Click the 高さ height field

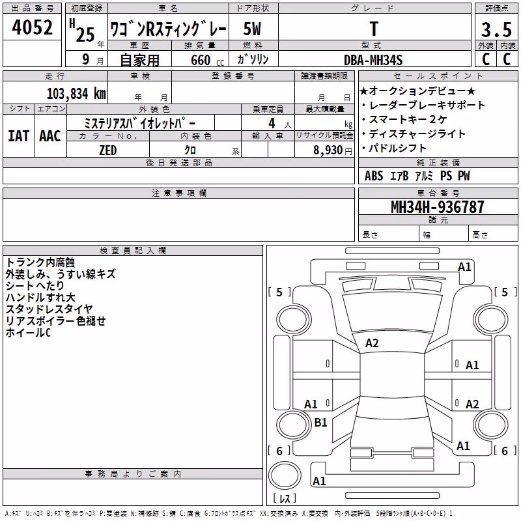point(493,233)
